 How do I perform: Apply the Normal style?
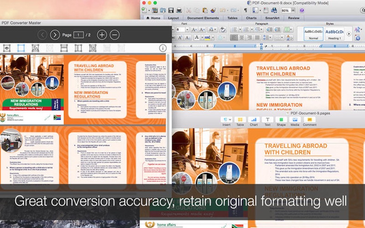(x=313, y=34)
